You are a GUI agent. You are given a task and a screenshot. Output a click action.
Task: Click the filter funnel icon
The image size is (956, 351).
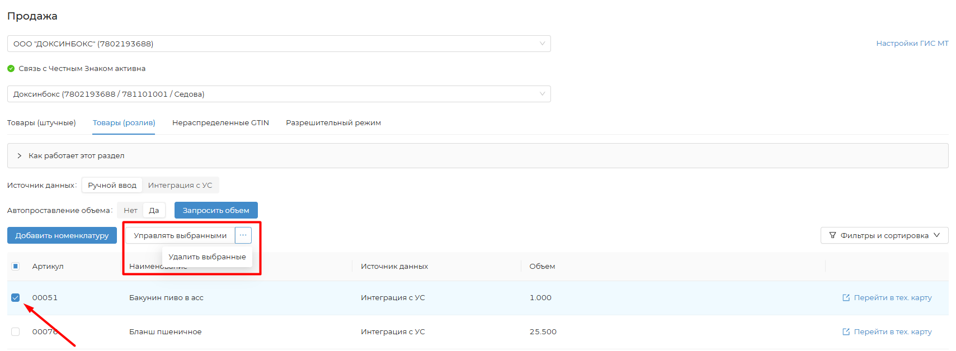832,235
